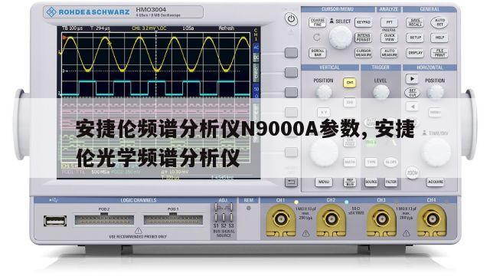
Task: Click the KEYPAD button
Action: coord(364,22)
